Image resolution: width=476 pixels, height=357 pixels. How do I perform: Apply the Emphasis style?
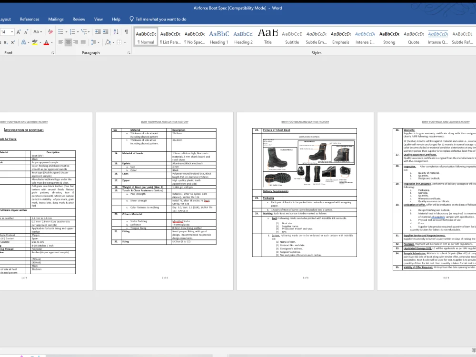point(341,37)
